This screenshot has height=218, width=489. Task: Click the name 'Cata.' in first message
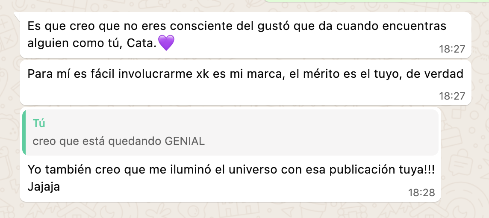coord(142,44)
